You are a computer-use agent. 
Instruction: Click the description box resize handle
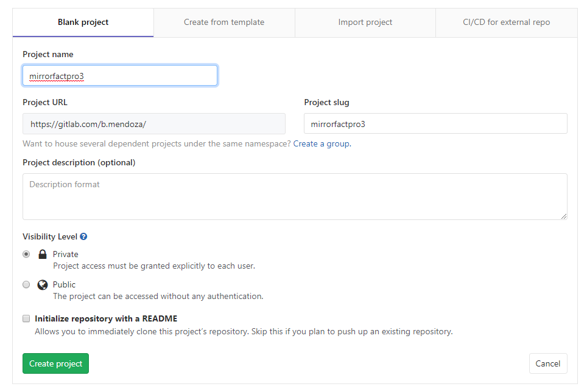pos(564,216)
